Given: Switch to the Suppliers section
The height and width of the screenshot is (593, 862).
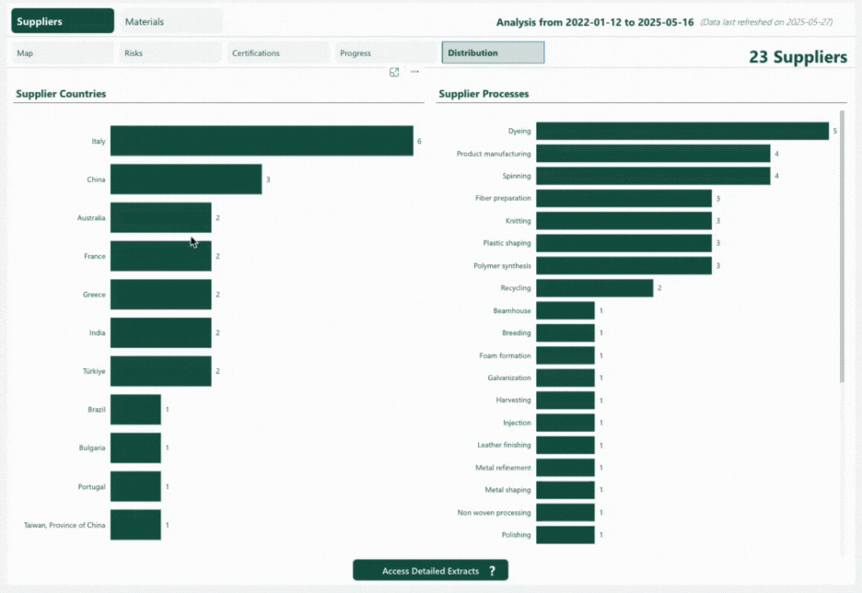Looking at the screenshot, I should pyautogui.click(x=64, y=21).
